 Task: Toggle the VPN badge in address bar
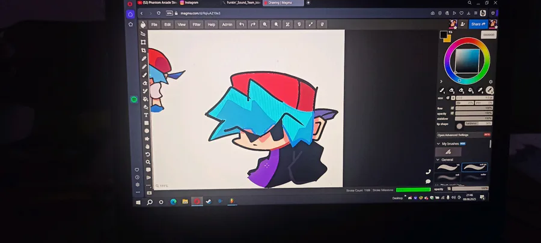coord(169,13)
